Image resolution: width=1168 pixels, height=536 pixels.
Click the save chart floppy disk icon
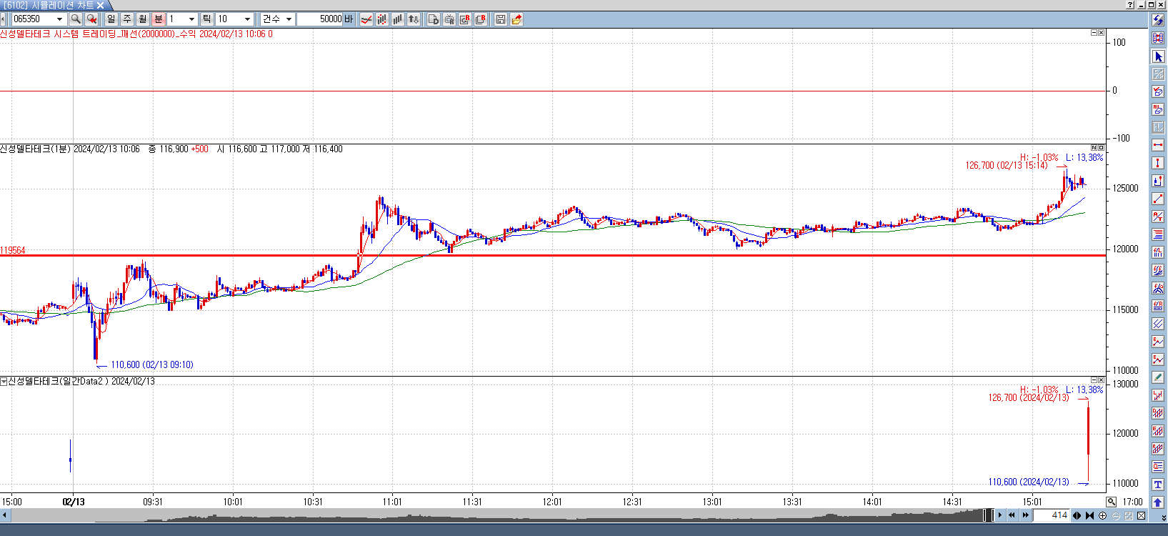pyautogui.click(x=500, y=19)
